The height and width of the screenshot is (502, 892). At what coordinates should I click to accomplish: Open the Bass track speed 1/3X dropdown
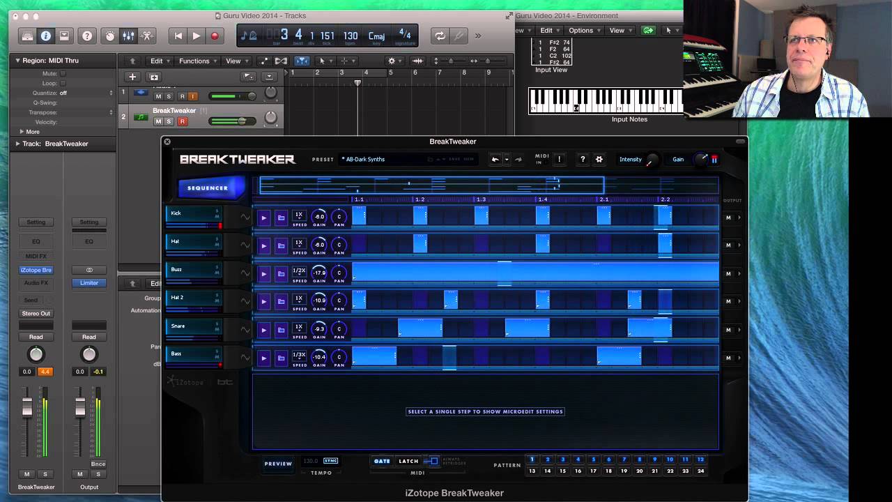(299, 355)
